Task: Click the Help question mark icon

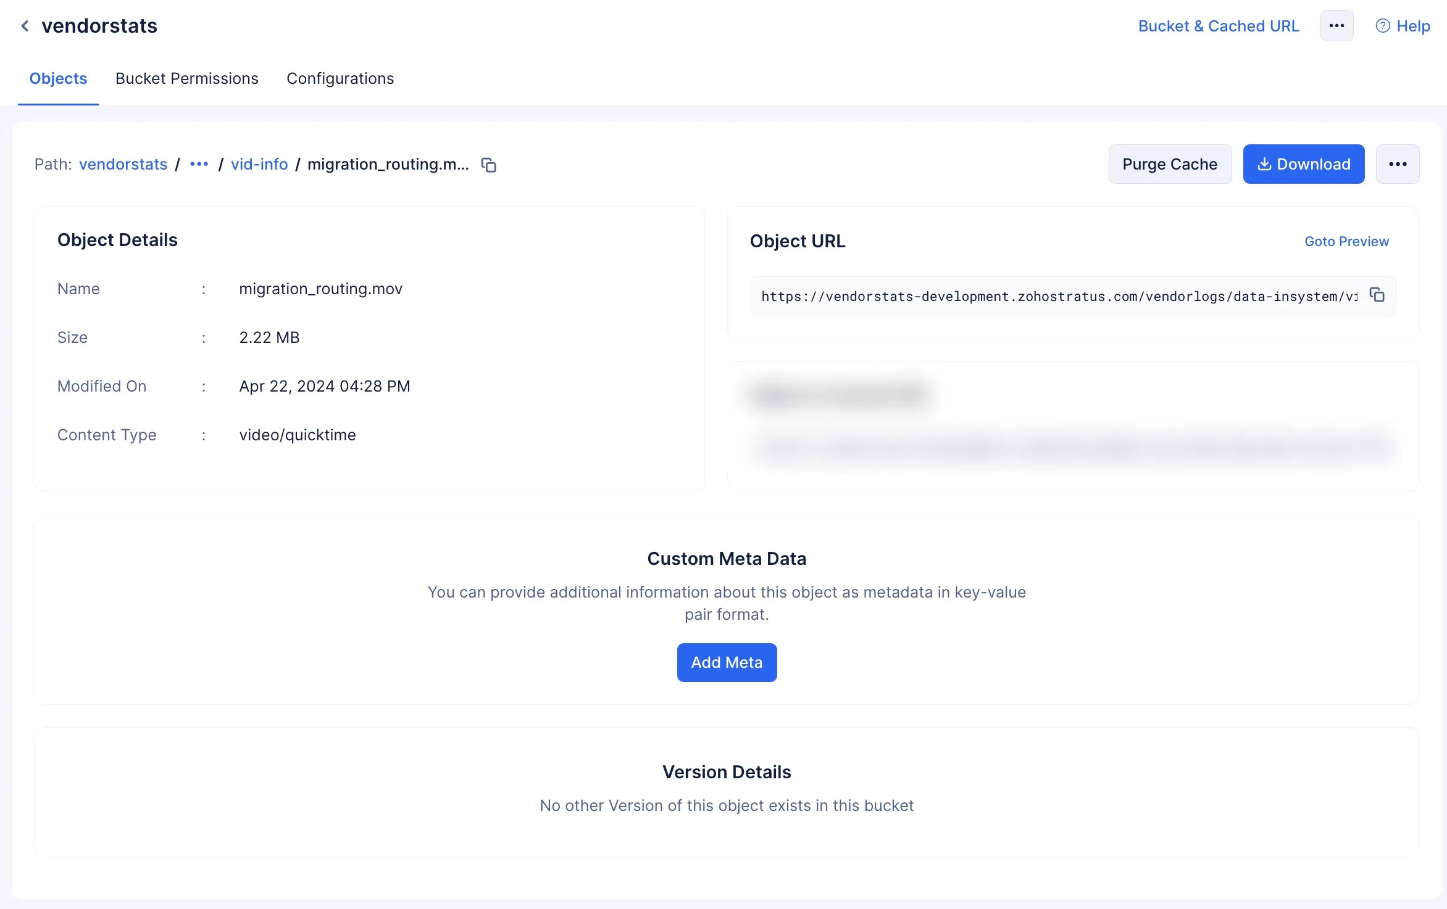Action: (x=1383, y=26)
